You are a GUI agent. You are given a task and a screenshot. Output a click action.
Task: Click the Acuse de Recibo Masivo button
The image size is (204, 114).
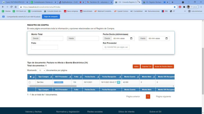[x=164, y=66]
